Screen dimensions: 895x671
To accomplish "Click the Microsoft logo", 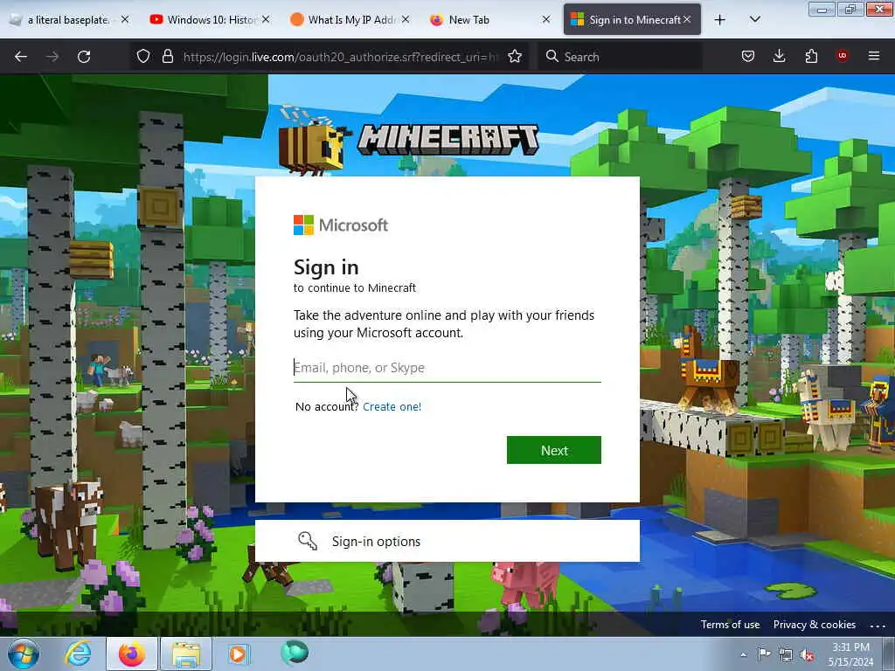I will pyautogui.click(x=341, y=225).
